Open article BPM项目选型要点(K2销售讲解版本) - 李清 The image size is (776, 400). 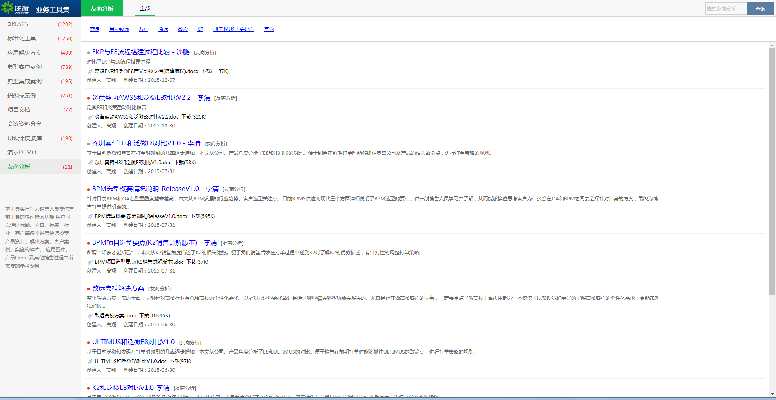tap(155, 243)
